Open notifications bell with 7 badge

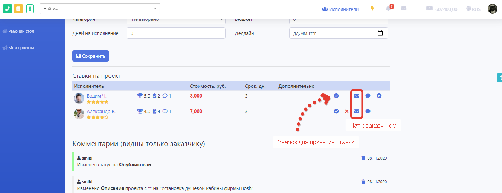(388, 9)
